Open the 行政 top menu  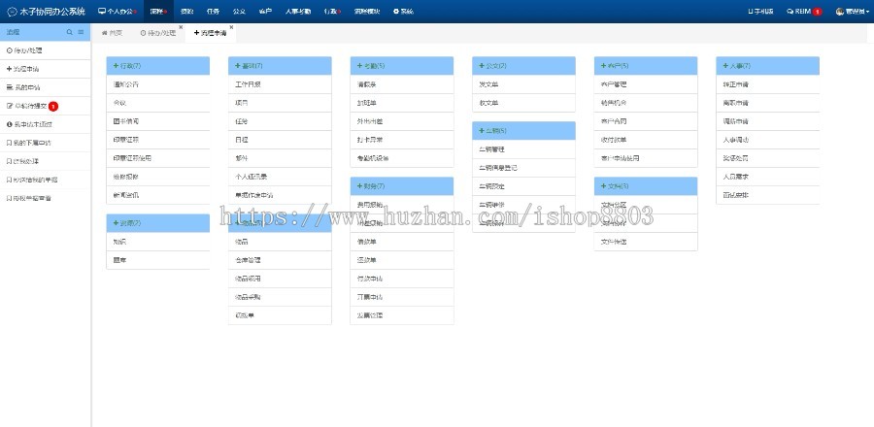[x=332, y=11]
